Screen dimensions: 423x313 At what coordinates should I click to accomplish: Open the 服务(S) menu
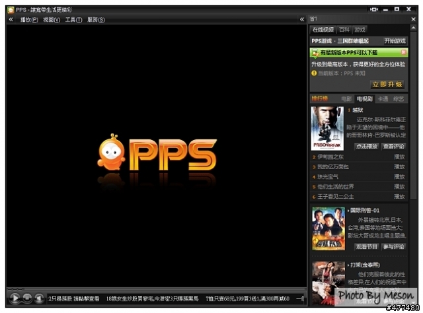[96, 20]
